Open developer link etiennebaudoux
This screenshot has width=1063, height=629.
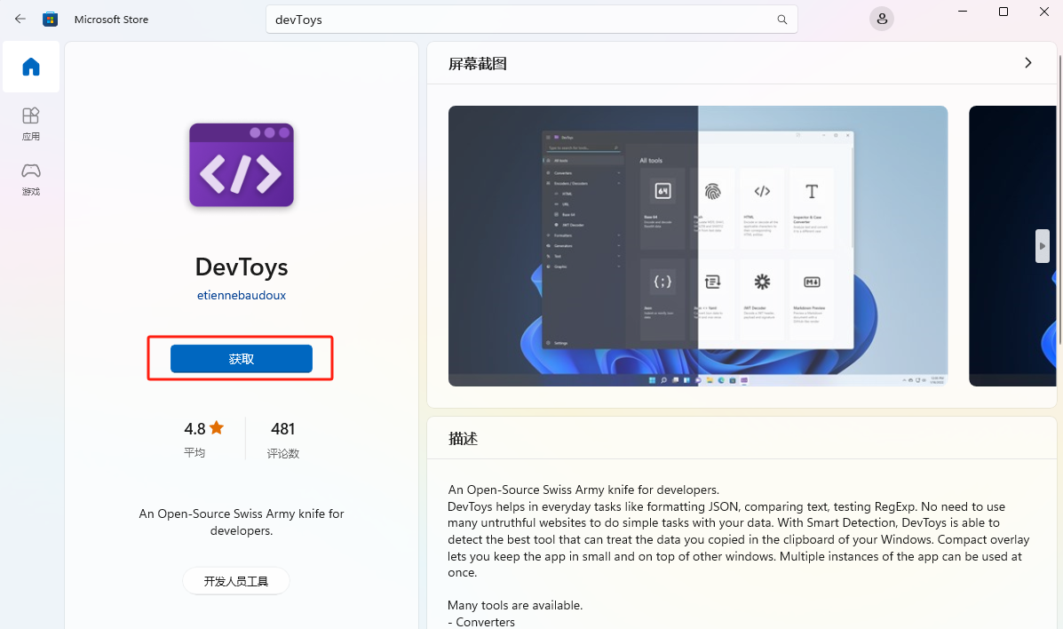coord(241,295)
